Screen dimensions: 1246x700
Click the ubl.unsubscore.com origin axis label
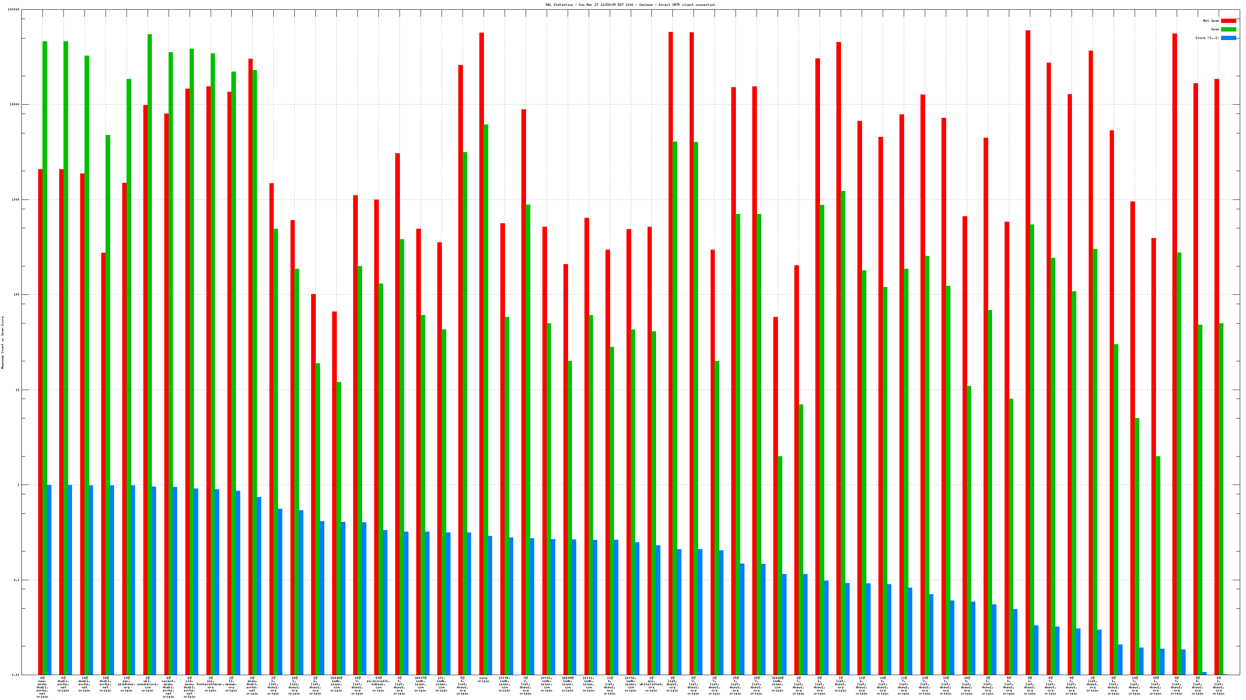pyautogui.click(x=148, y=684)
